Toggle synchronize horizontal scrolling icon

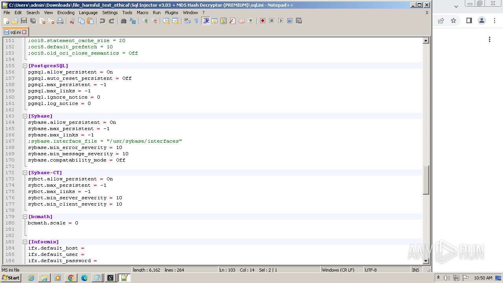(x=175, y=21)
